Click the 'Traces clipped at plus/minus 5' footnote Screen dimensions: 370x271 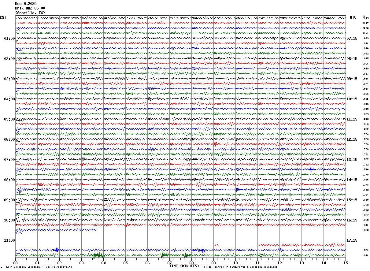coord(240,267)
